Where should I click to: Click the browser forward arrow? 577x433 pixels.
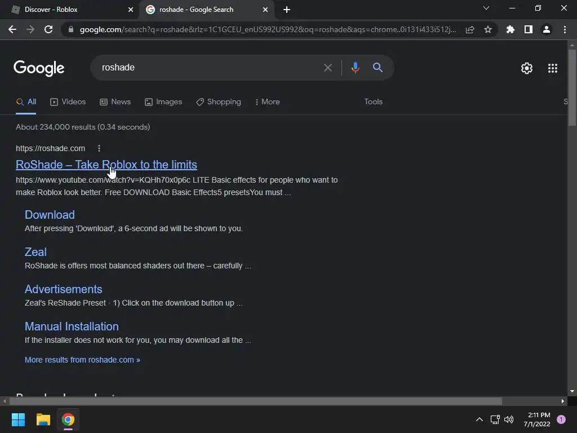pos(30,29)
